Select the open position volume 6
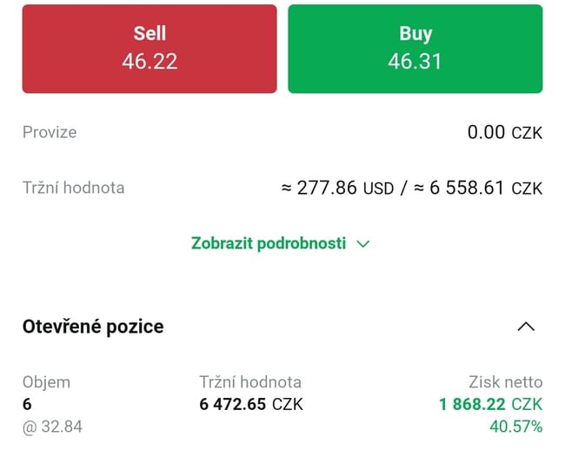The image size is (565, 457). [x=27, y=404]
